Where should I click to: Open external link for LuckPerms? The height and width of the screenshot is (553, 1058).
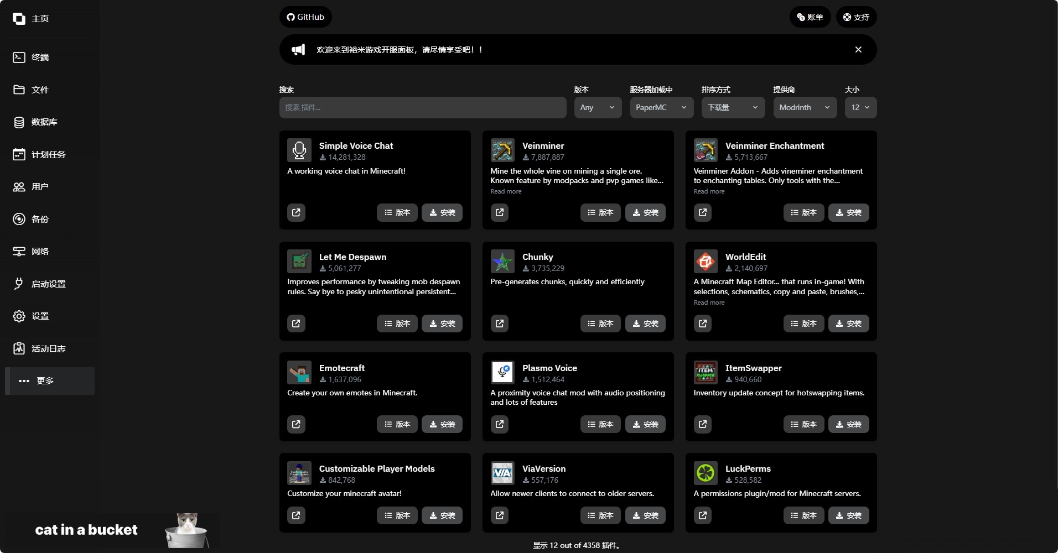point(703,515)
